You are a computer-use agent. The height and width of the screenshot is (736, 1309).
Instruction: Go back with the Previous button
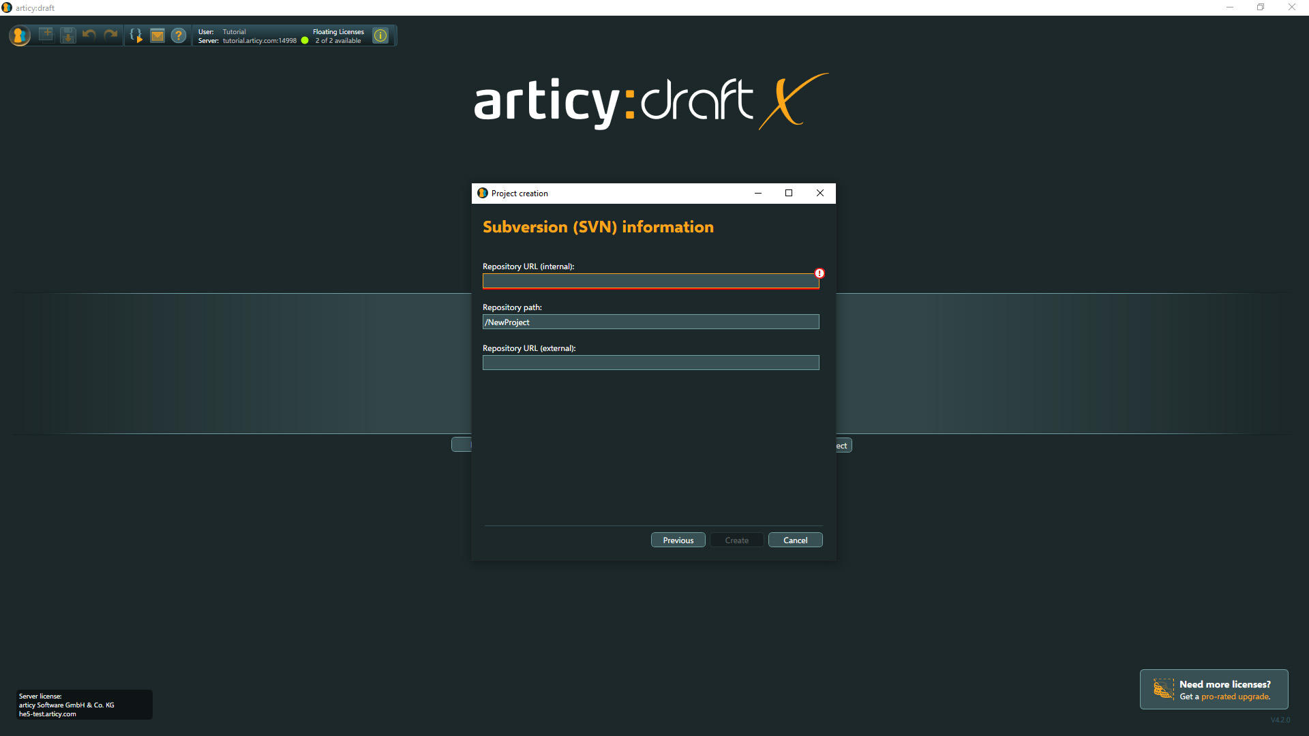pyautogui.click(x=678, y=540)
